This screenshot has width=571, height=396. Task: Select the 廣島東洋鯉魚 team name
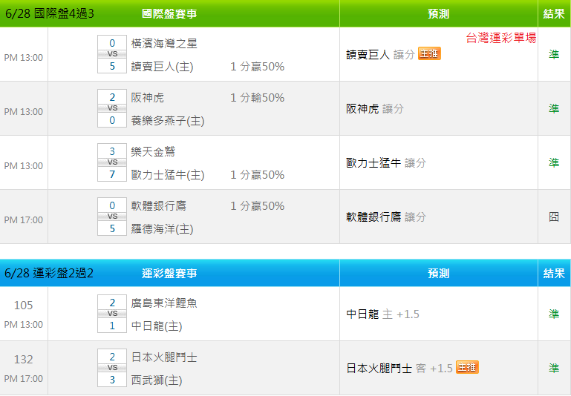164,303
